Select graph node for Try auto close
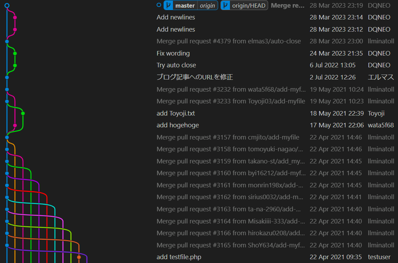The image size is (398, 263). [x=15, y=66]
